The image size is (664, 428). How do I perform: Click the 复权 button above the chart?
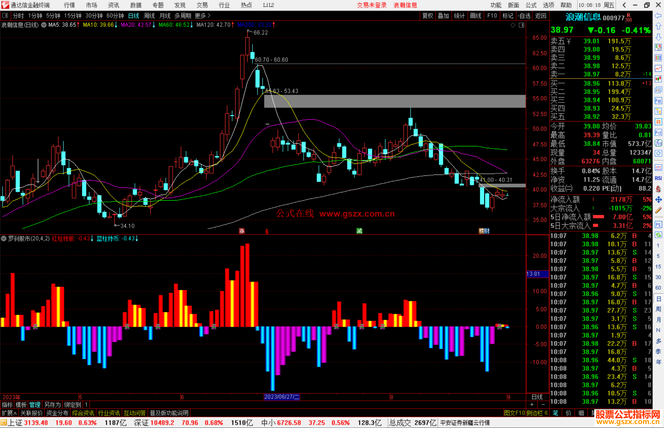click(x=428, y=16)
